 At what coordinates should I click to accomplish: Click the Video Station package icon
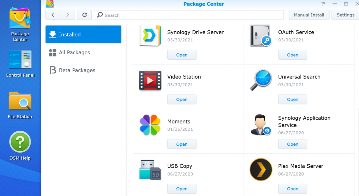point(150,80)
